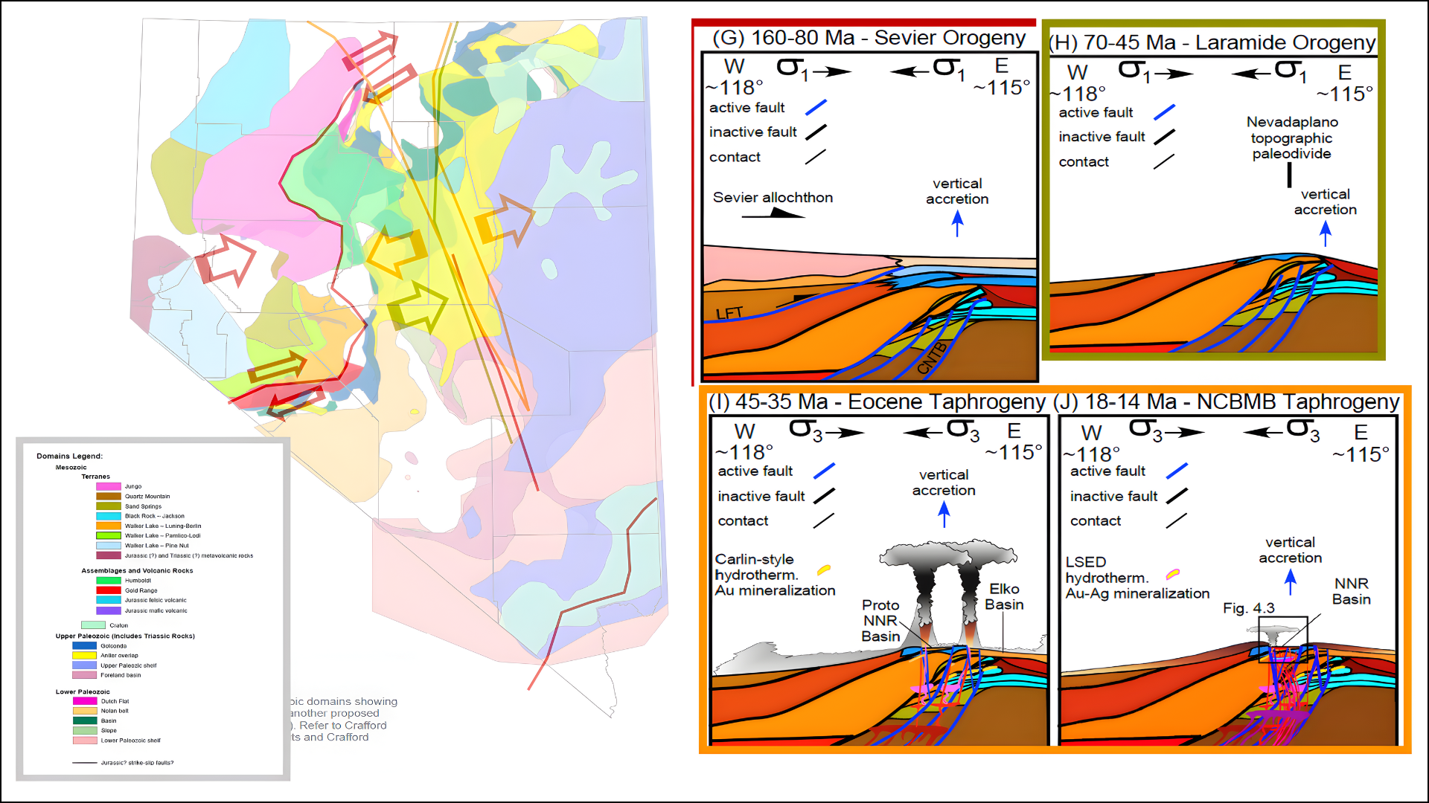1429x803 pixels.
Task: Click blue active fault symbol in panel H
Action: click(x=1164, y=112)
